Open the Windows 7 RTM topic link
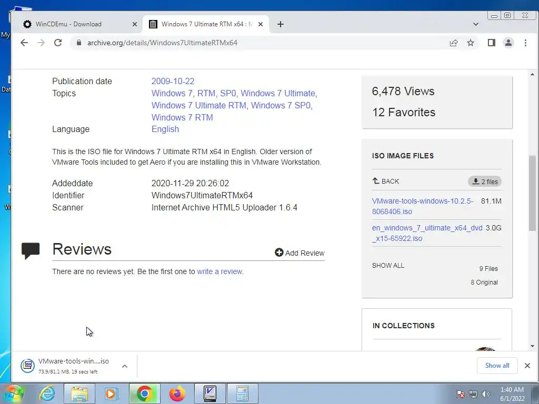This screenshot has height=404, width=539. tap(182, 117)
